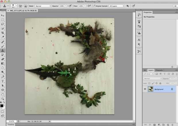
Task: Open the Flow slider arrow
Action: (x=85, y=6)
